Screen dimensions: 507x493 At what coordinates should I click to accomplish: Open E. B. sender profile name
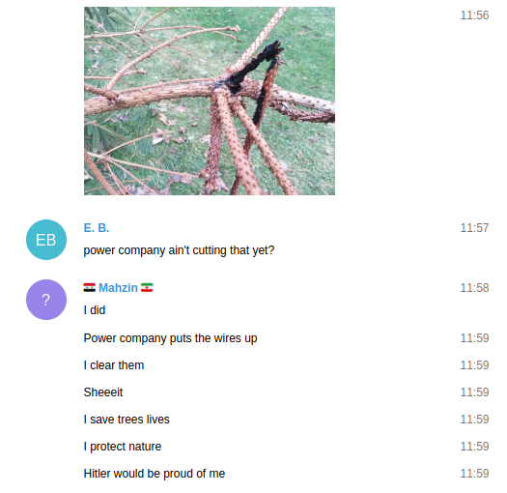pos(97,228)
